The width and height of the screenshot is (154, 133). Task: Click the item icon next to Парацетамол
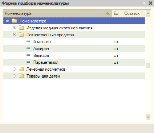click(x=28, y=62)
